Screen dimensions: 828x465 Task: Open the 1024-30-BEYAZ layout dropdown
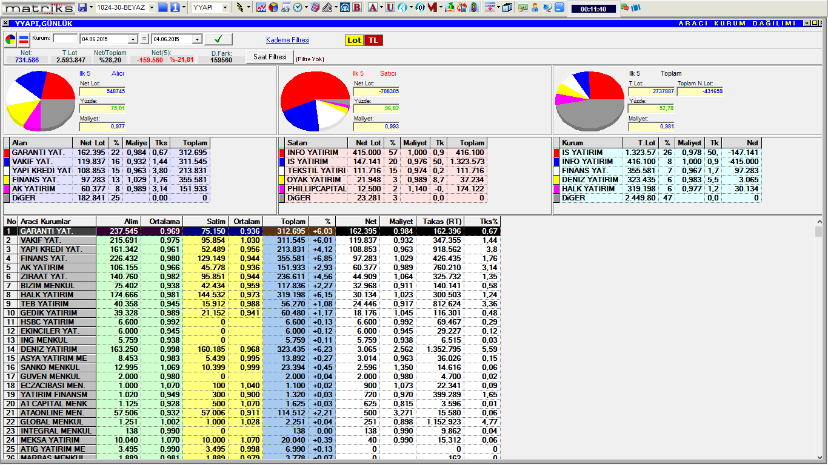pyautogui.click(x=151, y=7)
